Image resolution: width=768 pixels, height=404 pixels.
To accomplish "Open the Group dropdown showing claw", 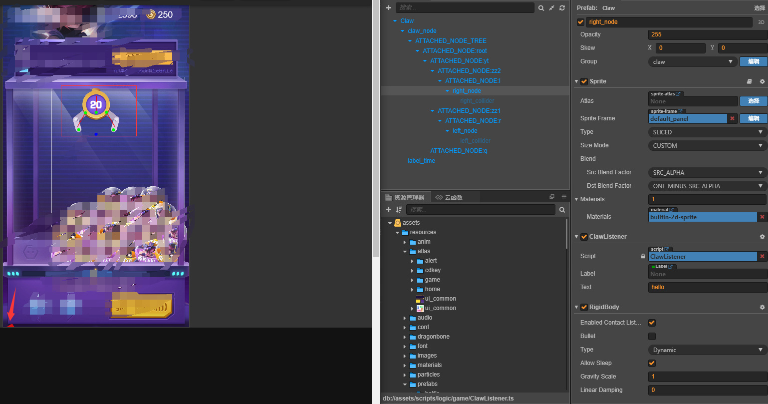I will click(x=693, y=61).
